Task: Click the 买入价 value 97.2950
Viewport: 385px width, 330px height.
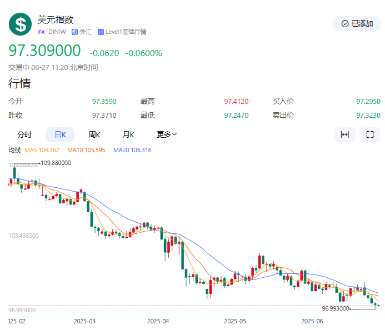Action: [x=368, y=102]
